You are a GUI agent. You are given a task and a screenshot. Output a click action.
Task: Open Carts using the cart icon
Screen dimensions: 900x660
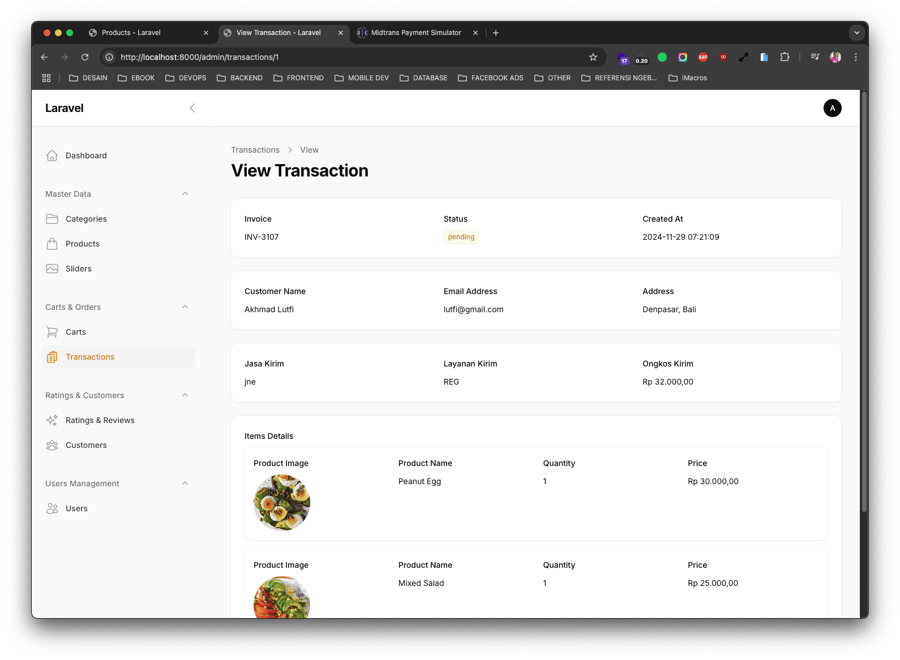pos(52,332)
